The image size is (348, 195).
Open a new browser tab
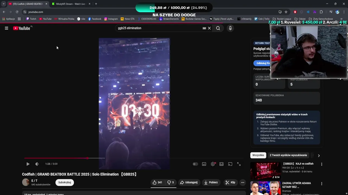pos(96,4)
